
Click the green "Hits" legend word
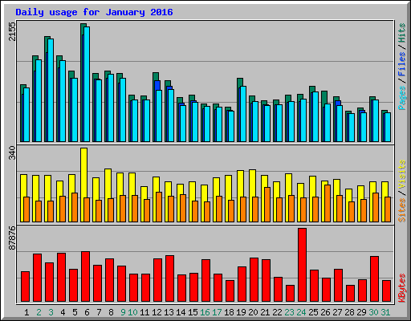click(x=402, y=33)
